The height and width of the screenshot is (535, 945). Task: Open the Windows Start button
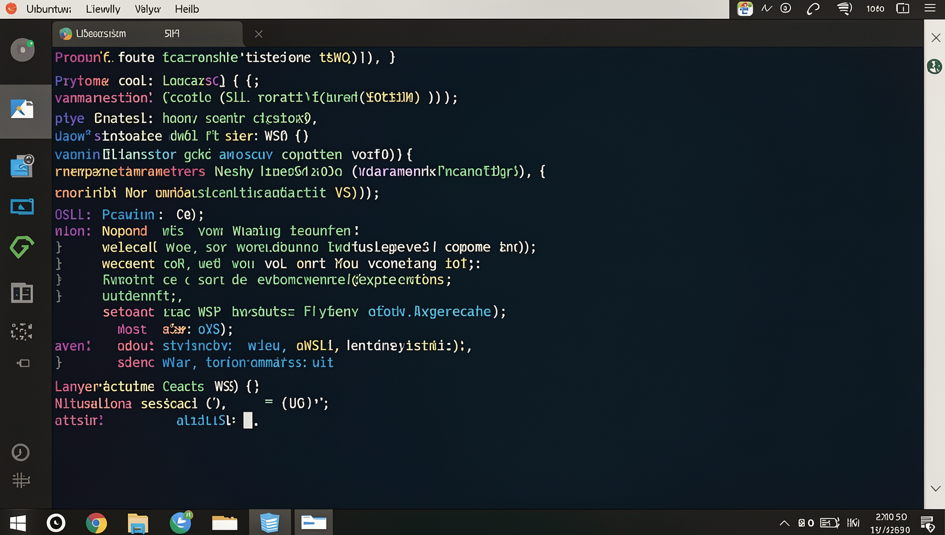18,523
